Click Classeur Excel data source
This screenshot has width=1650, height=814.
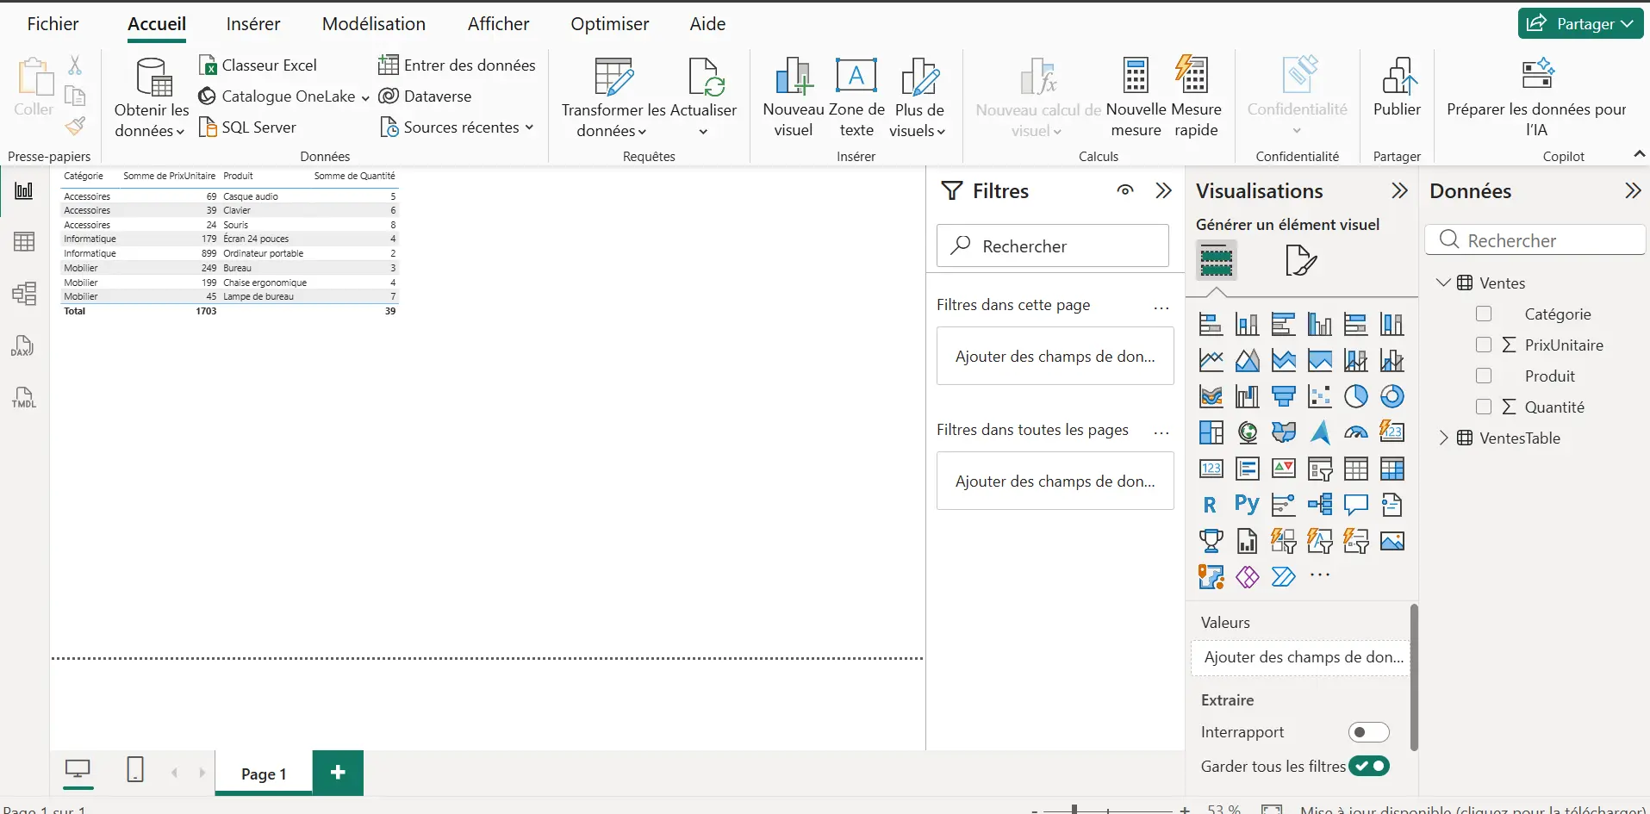[258, 65]
